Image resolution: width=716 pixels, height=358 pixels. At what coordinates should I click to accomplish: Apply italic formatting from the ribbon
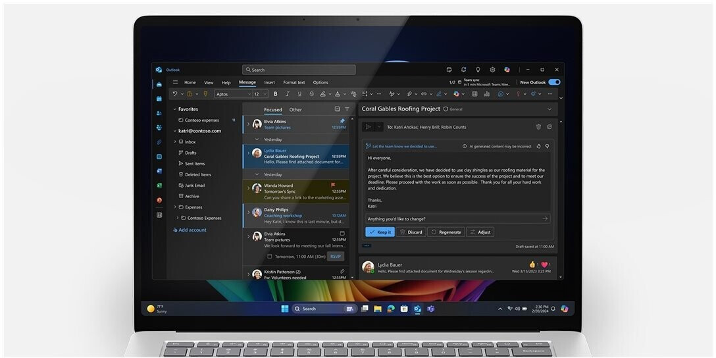[288, 94]
